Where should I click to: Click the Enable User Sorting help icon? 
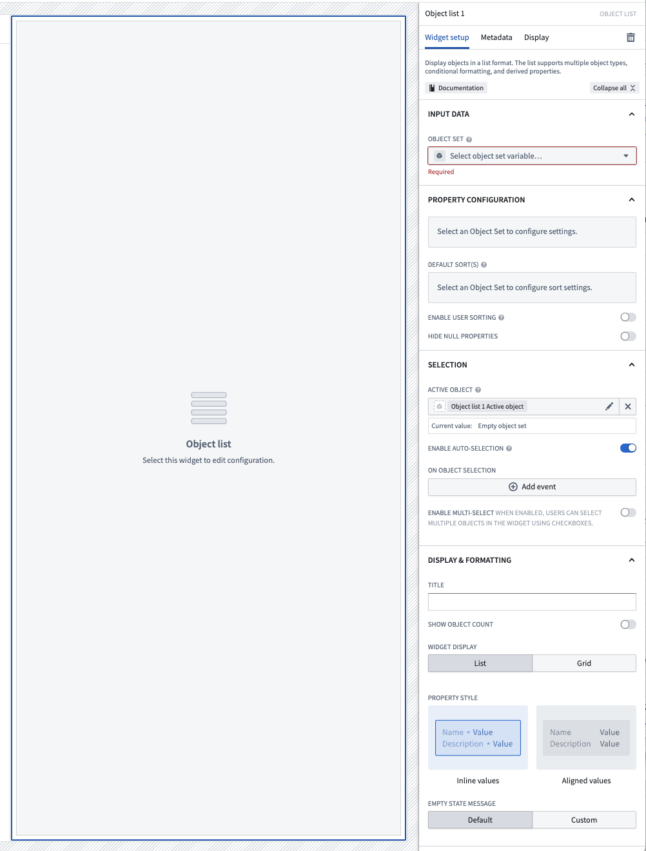click(x=502, y=318)
